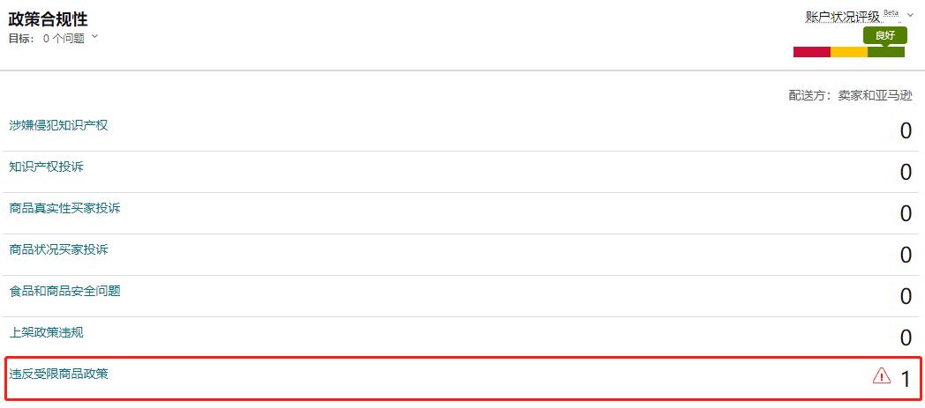The width and height of the screenshot is (925, 408).
Task: Open the 食品和商品安全问题 link
Action: click(64, 291)
